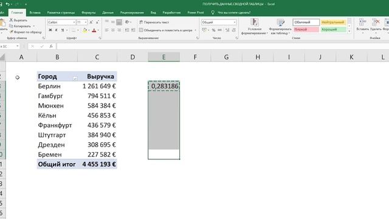The width and height of the screenshot is (389, 219).
Task: Align text to middle icon
Action: coord(113,22)
